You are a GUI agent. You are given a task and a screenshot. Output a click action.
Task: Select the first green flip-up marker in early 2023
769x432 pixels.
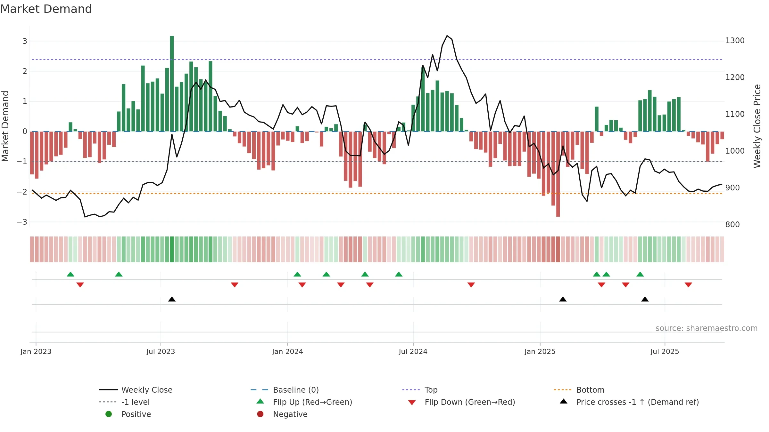[x=70, y=274]
